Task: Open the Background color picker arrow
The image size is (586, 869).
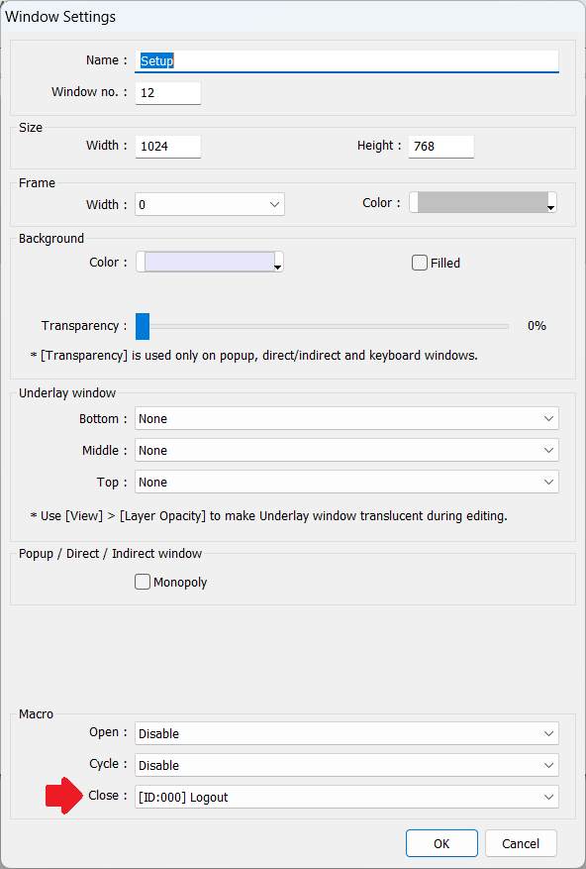Action: tap(278, 268)
